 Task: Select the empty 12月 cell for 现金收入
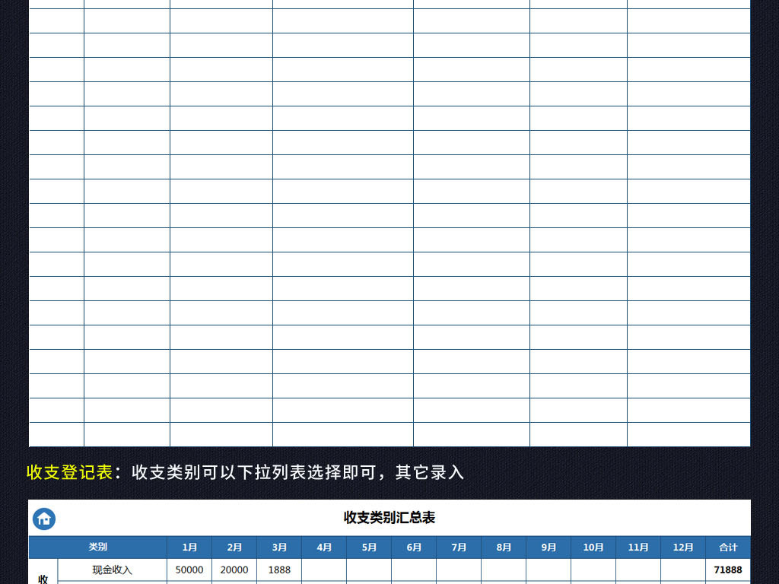coord(683,570)
